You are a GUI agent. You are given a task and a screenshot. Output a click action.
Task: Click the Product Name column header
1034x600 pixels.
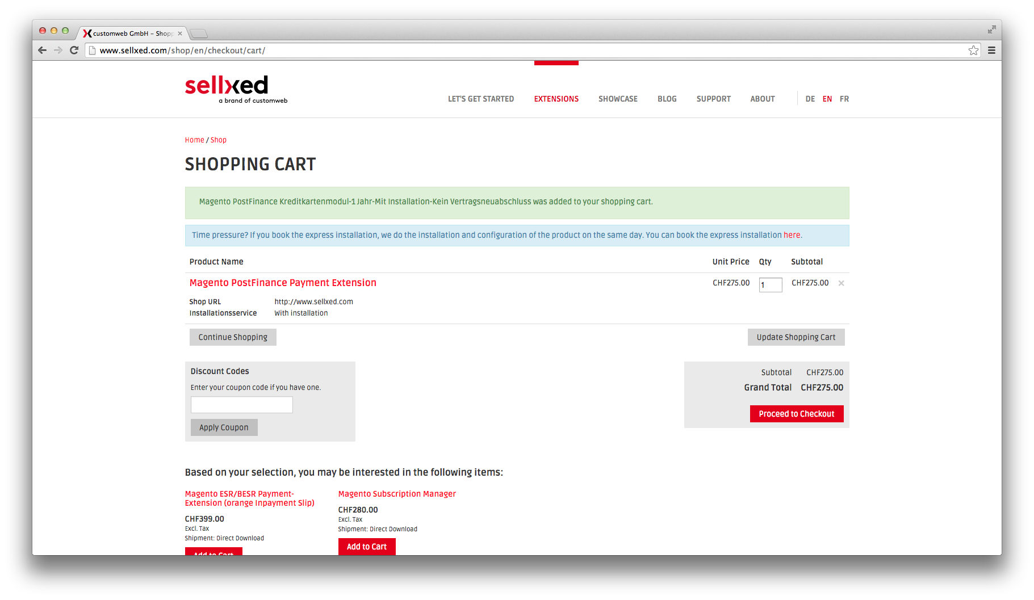216,262
